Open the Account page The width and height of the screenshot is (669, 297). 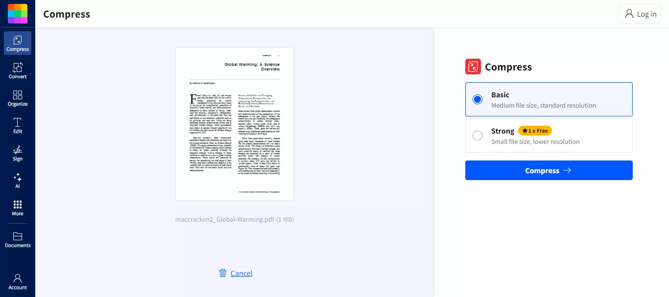[18, 282]
